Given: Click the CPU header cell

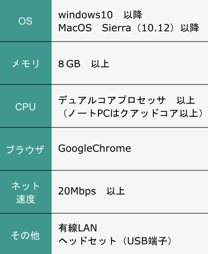Looking at the screenshot, I should click(x=26, y=106).
